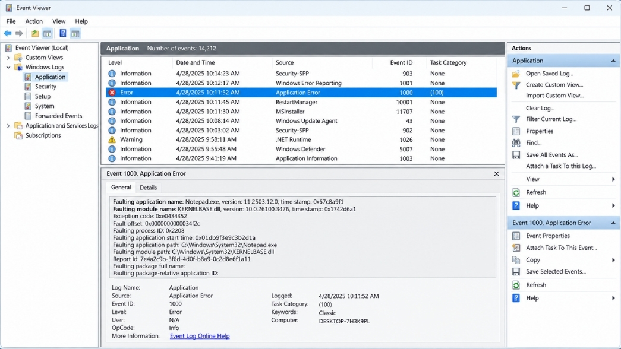The image size is (621, 349).
Task: Click the Forward arrow toolbar icon
Action: [x=18, y=34]
